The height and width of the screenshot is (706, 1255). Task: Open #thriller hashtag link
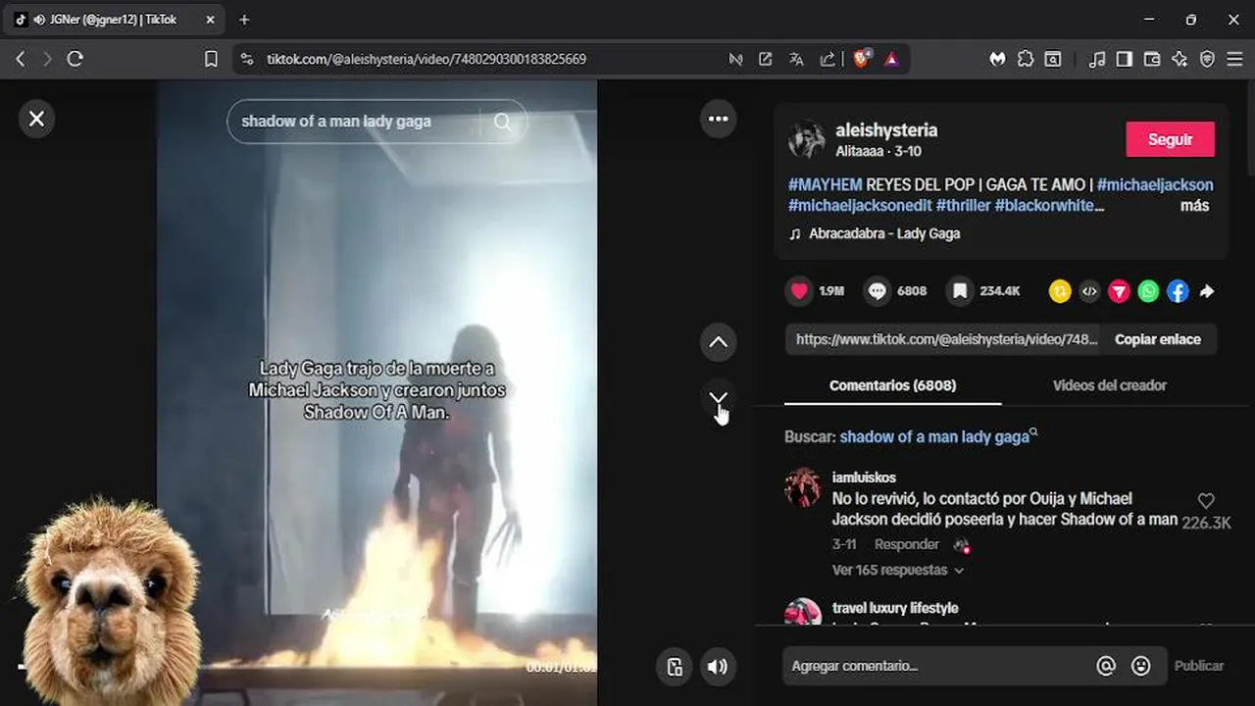963,206
